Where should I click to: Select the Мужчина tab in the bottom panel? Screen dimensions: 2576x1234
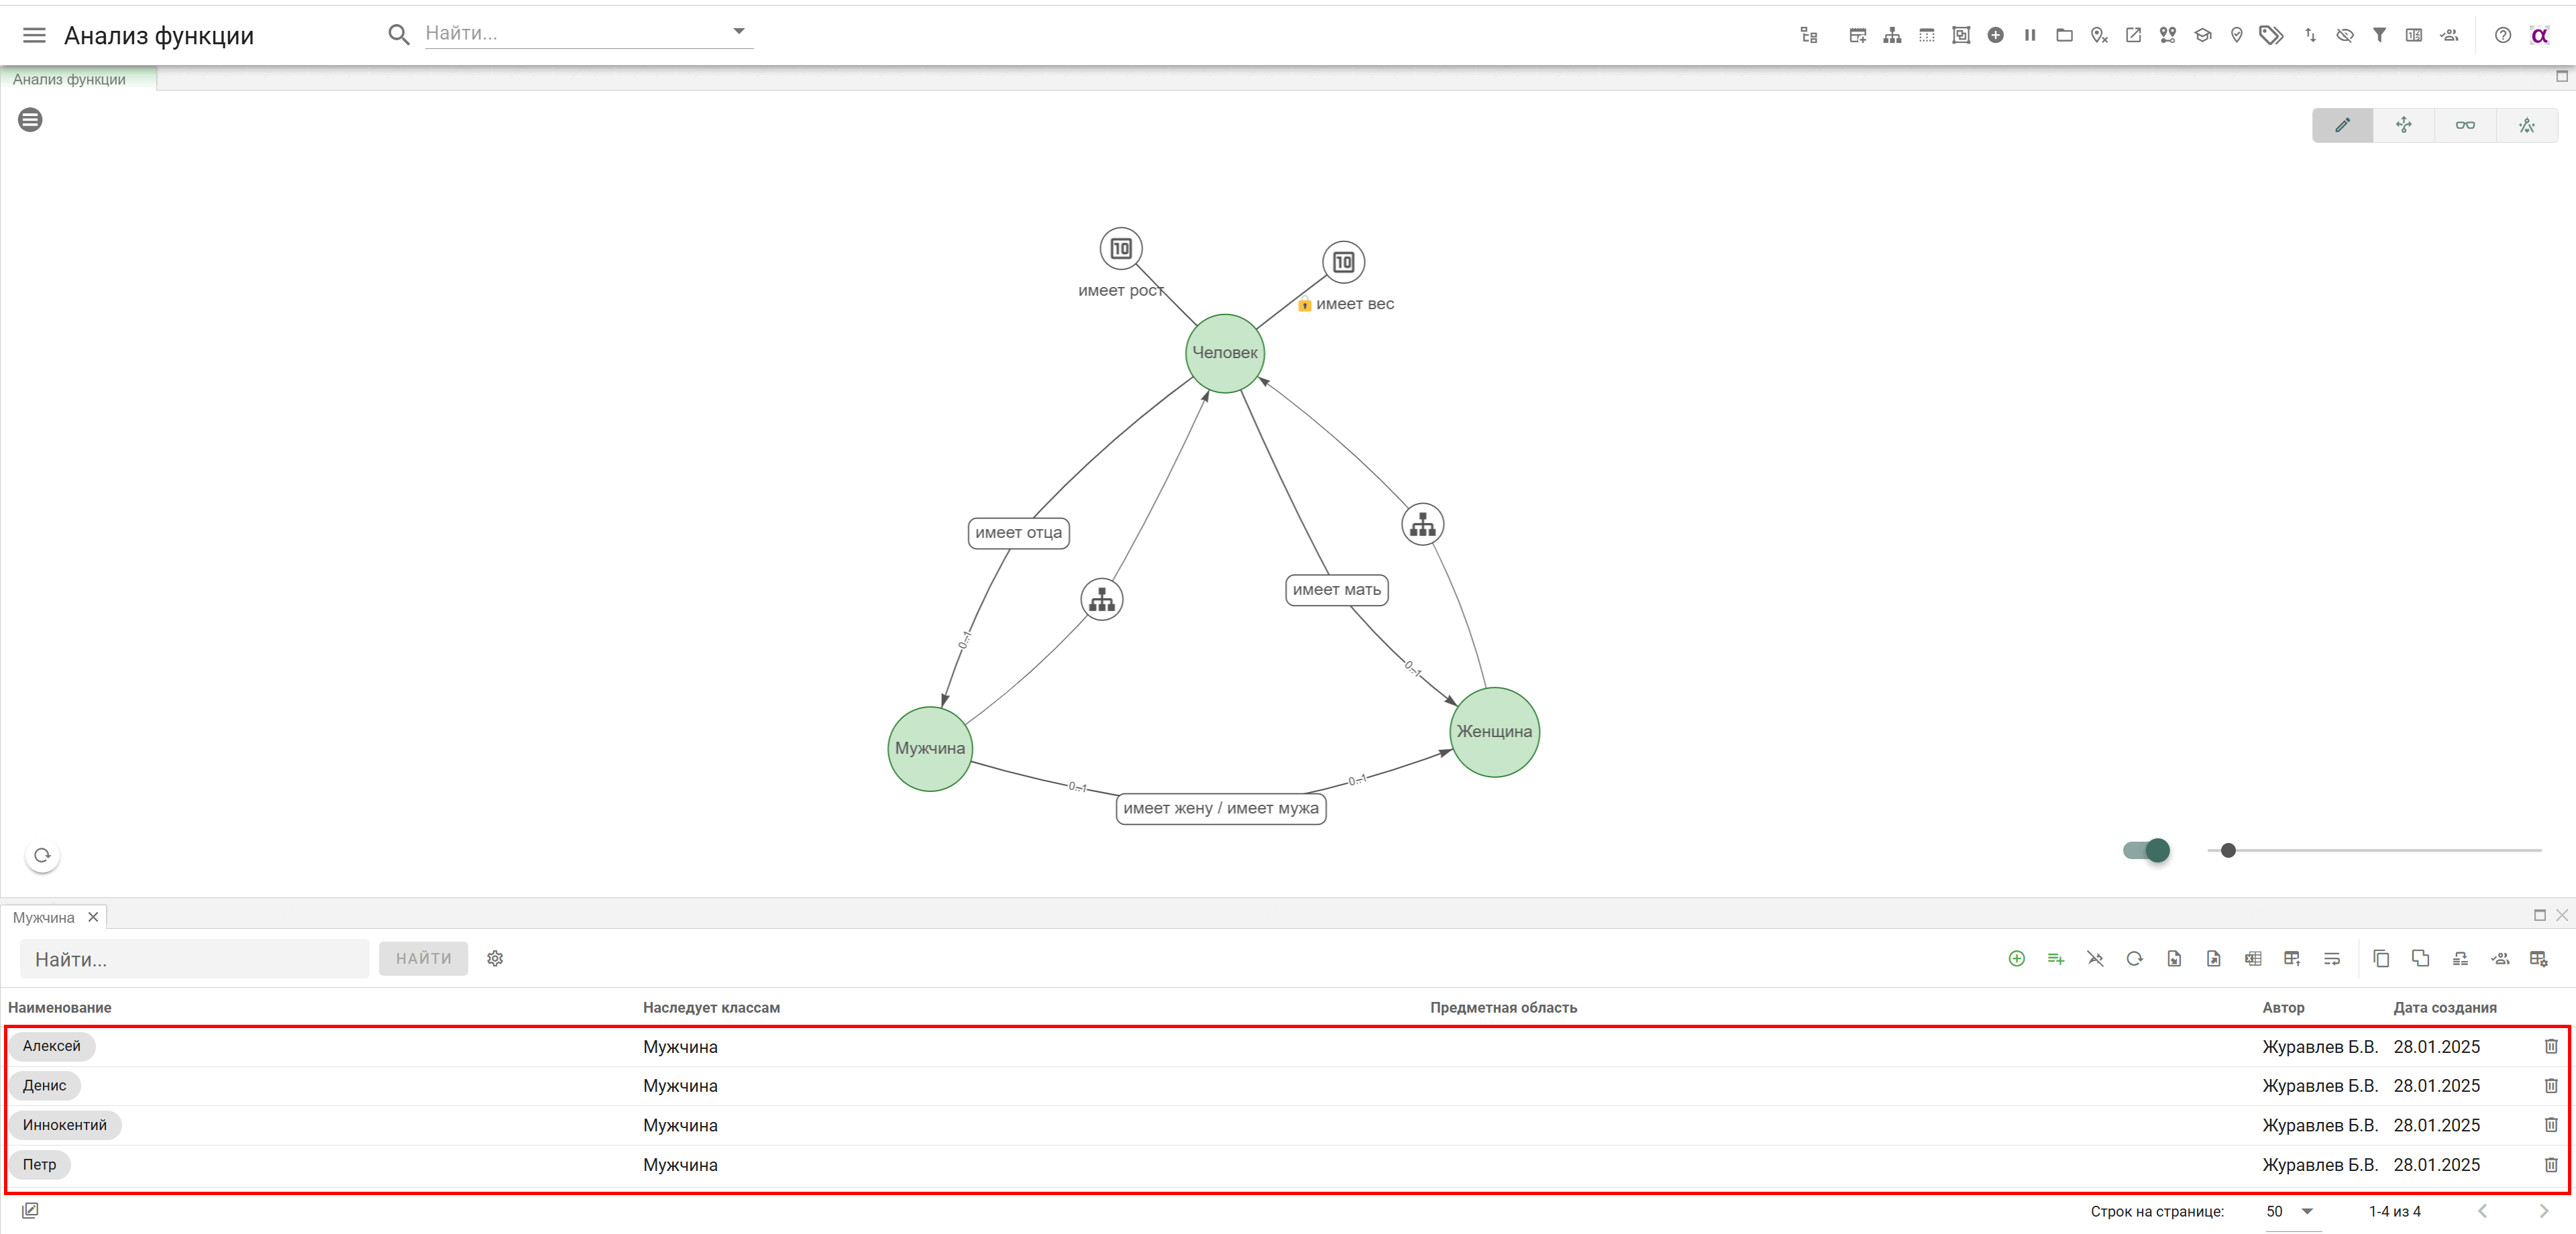43,917
